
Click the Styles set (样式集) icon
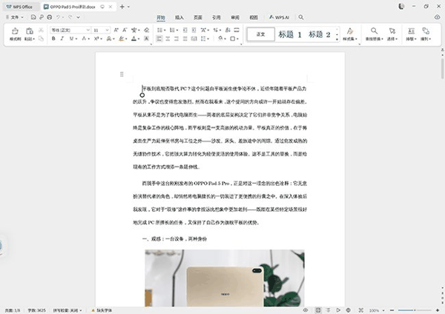click(349, 32)
